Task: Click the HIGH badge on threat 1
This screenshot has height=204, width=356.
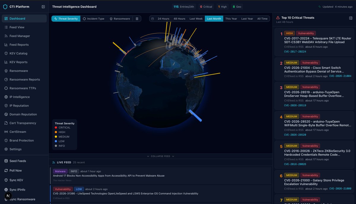Action: tap(289, 34)
